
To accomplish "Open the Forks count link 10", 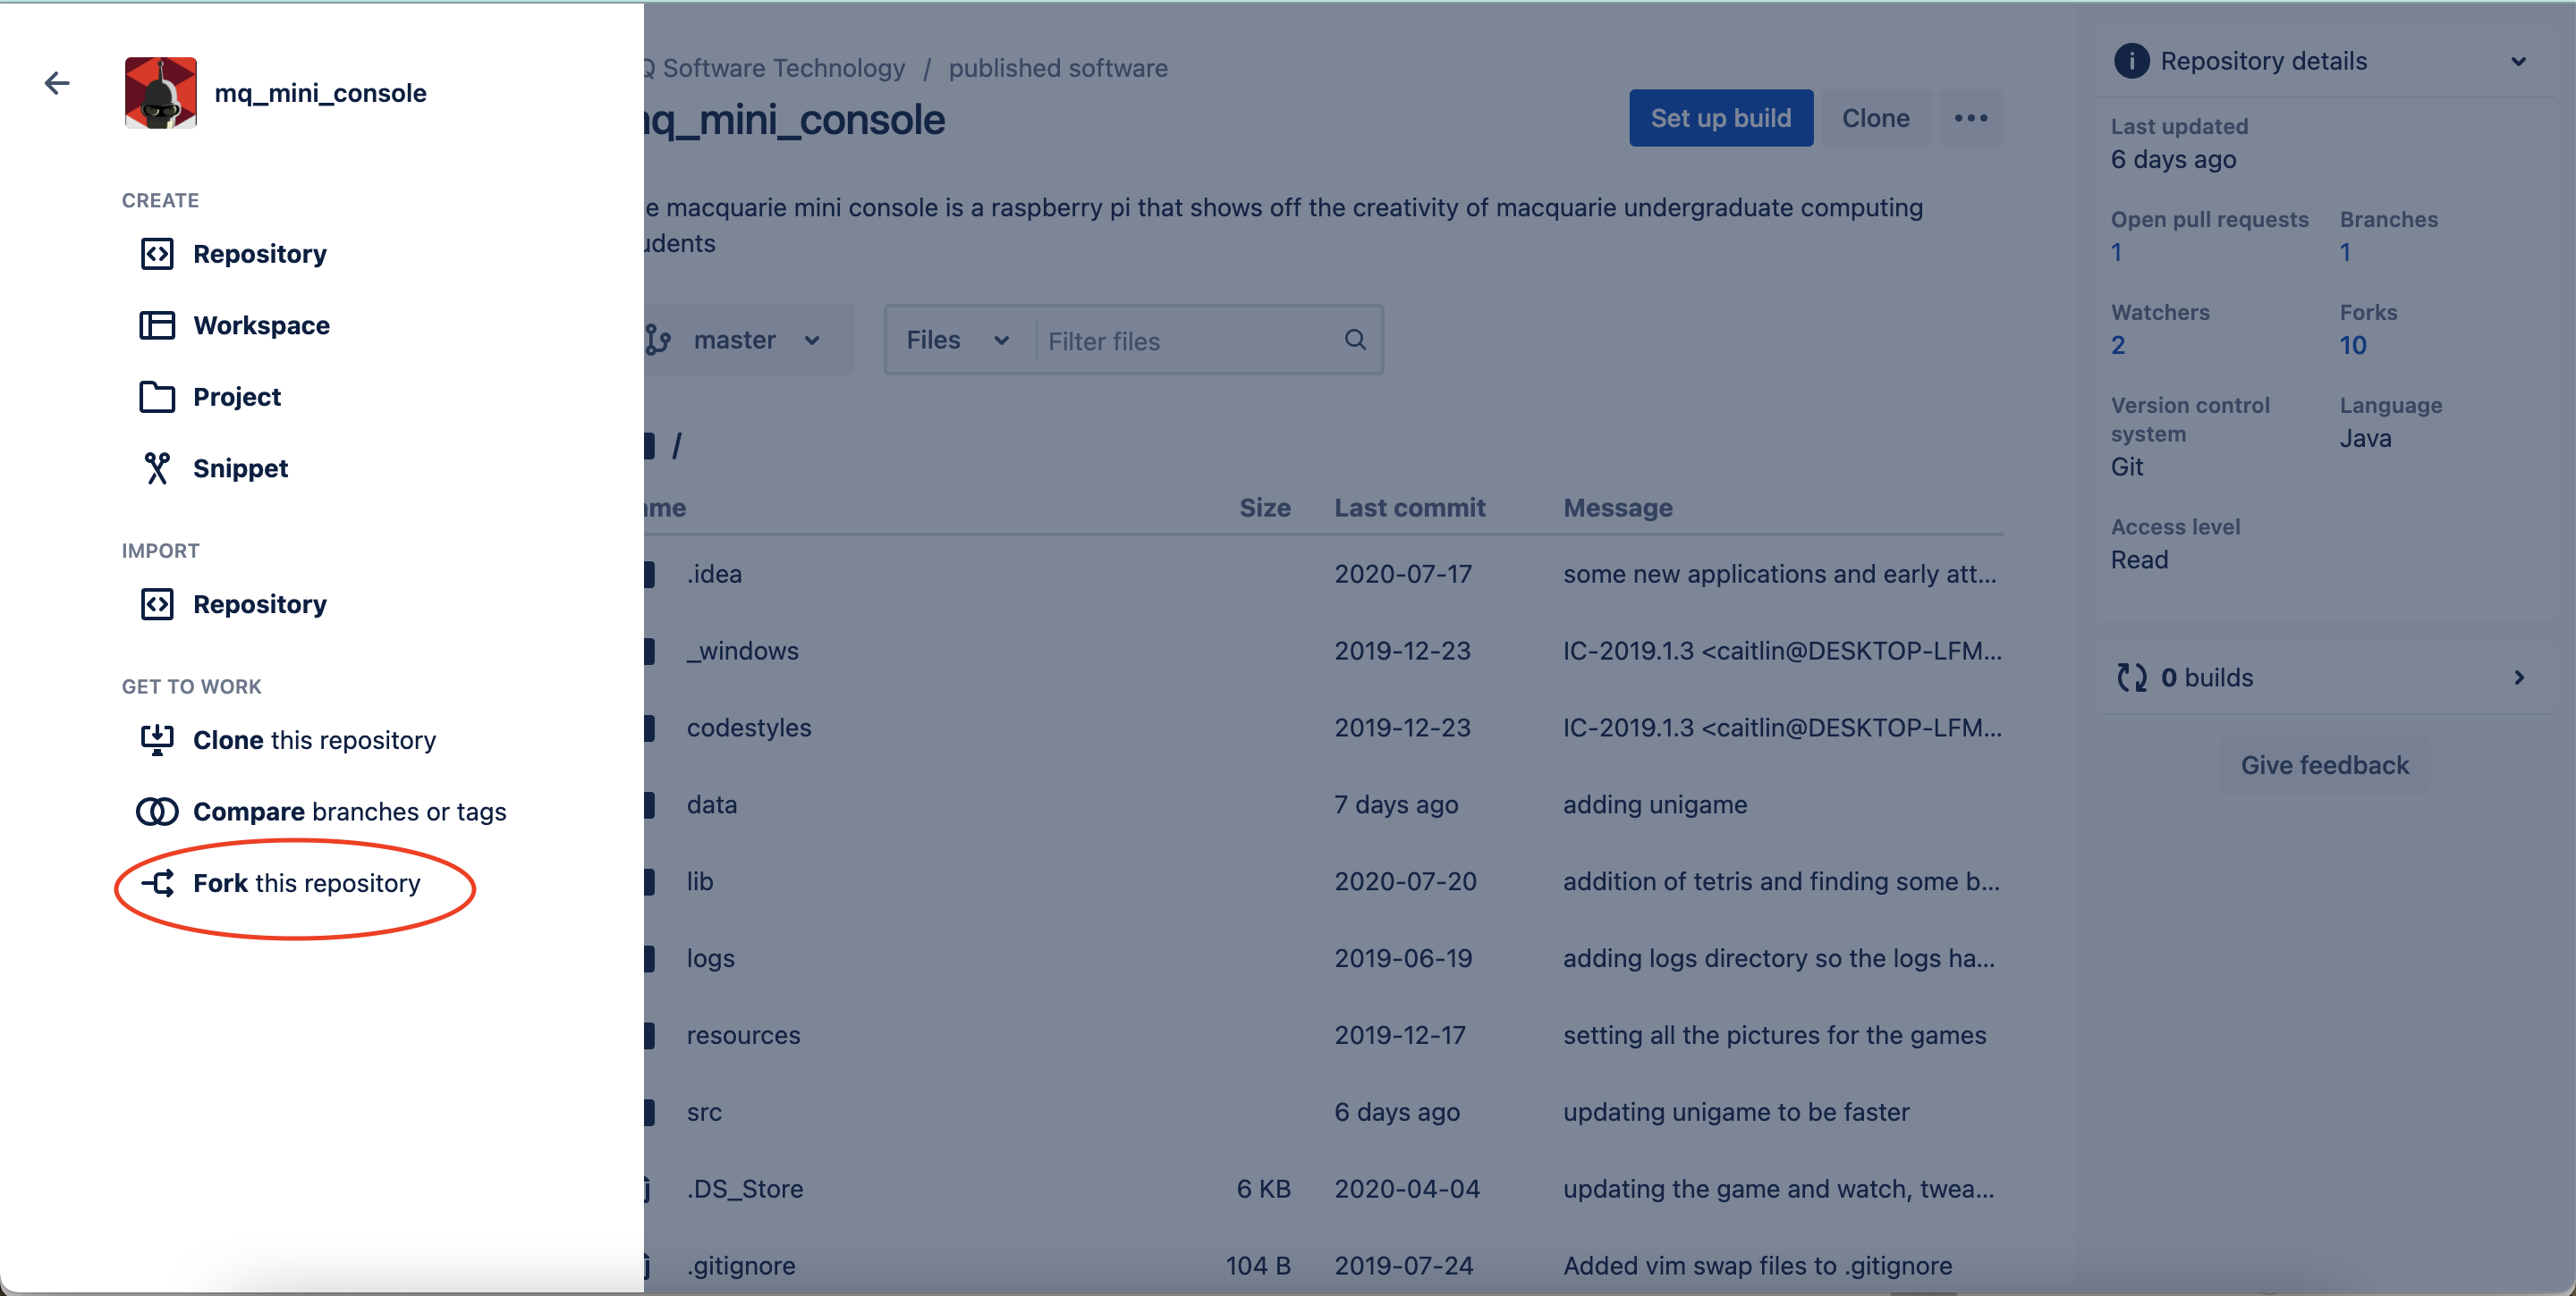I will [x=2352, y=346].
